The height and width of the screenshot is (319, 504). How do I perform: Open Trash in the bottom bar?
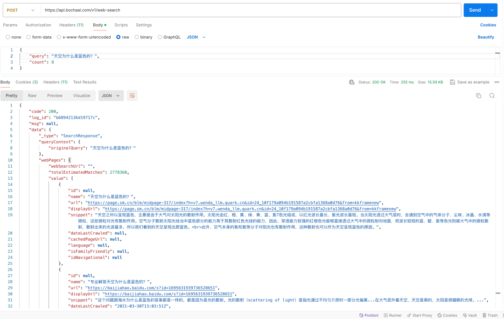[x=490, y=315]
